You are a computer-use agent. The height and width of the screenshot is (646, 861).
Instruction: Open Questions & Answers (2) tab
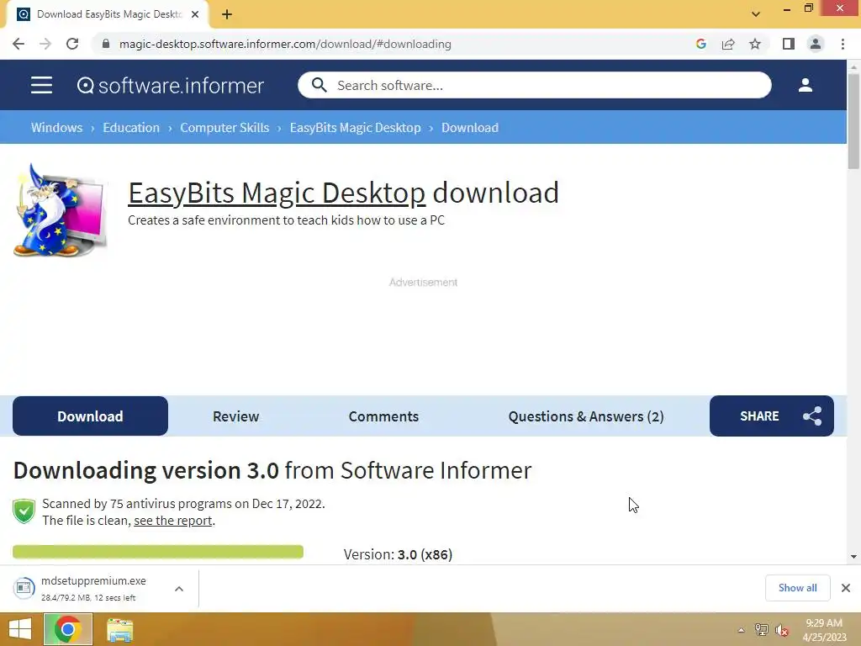click(586, 416)
